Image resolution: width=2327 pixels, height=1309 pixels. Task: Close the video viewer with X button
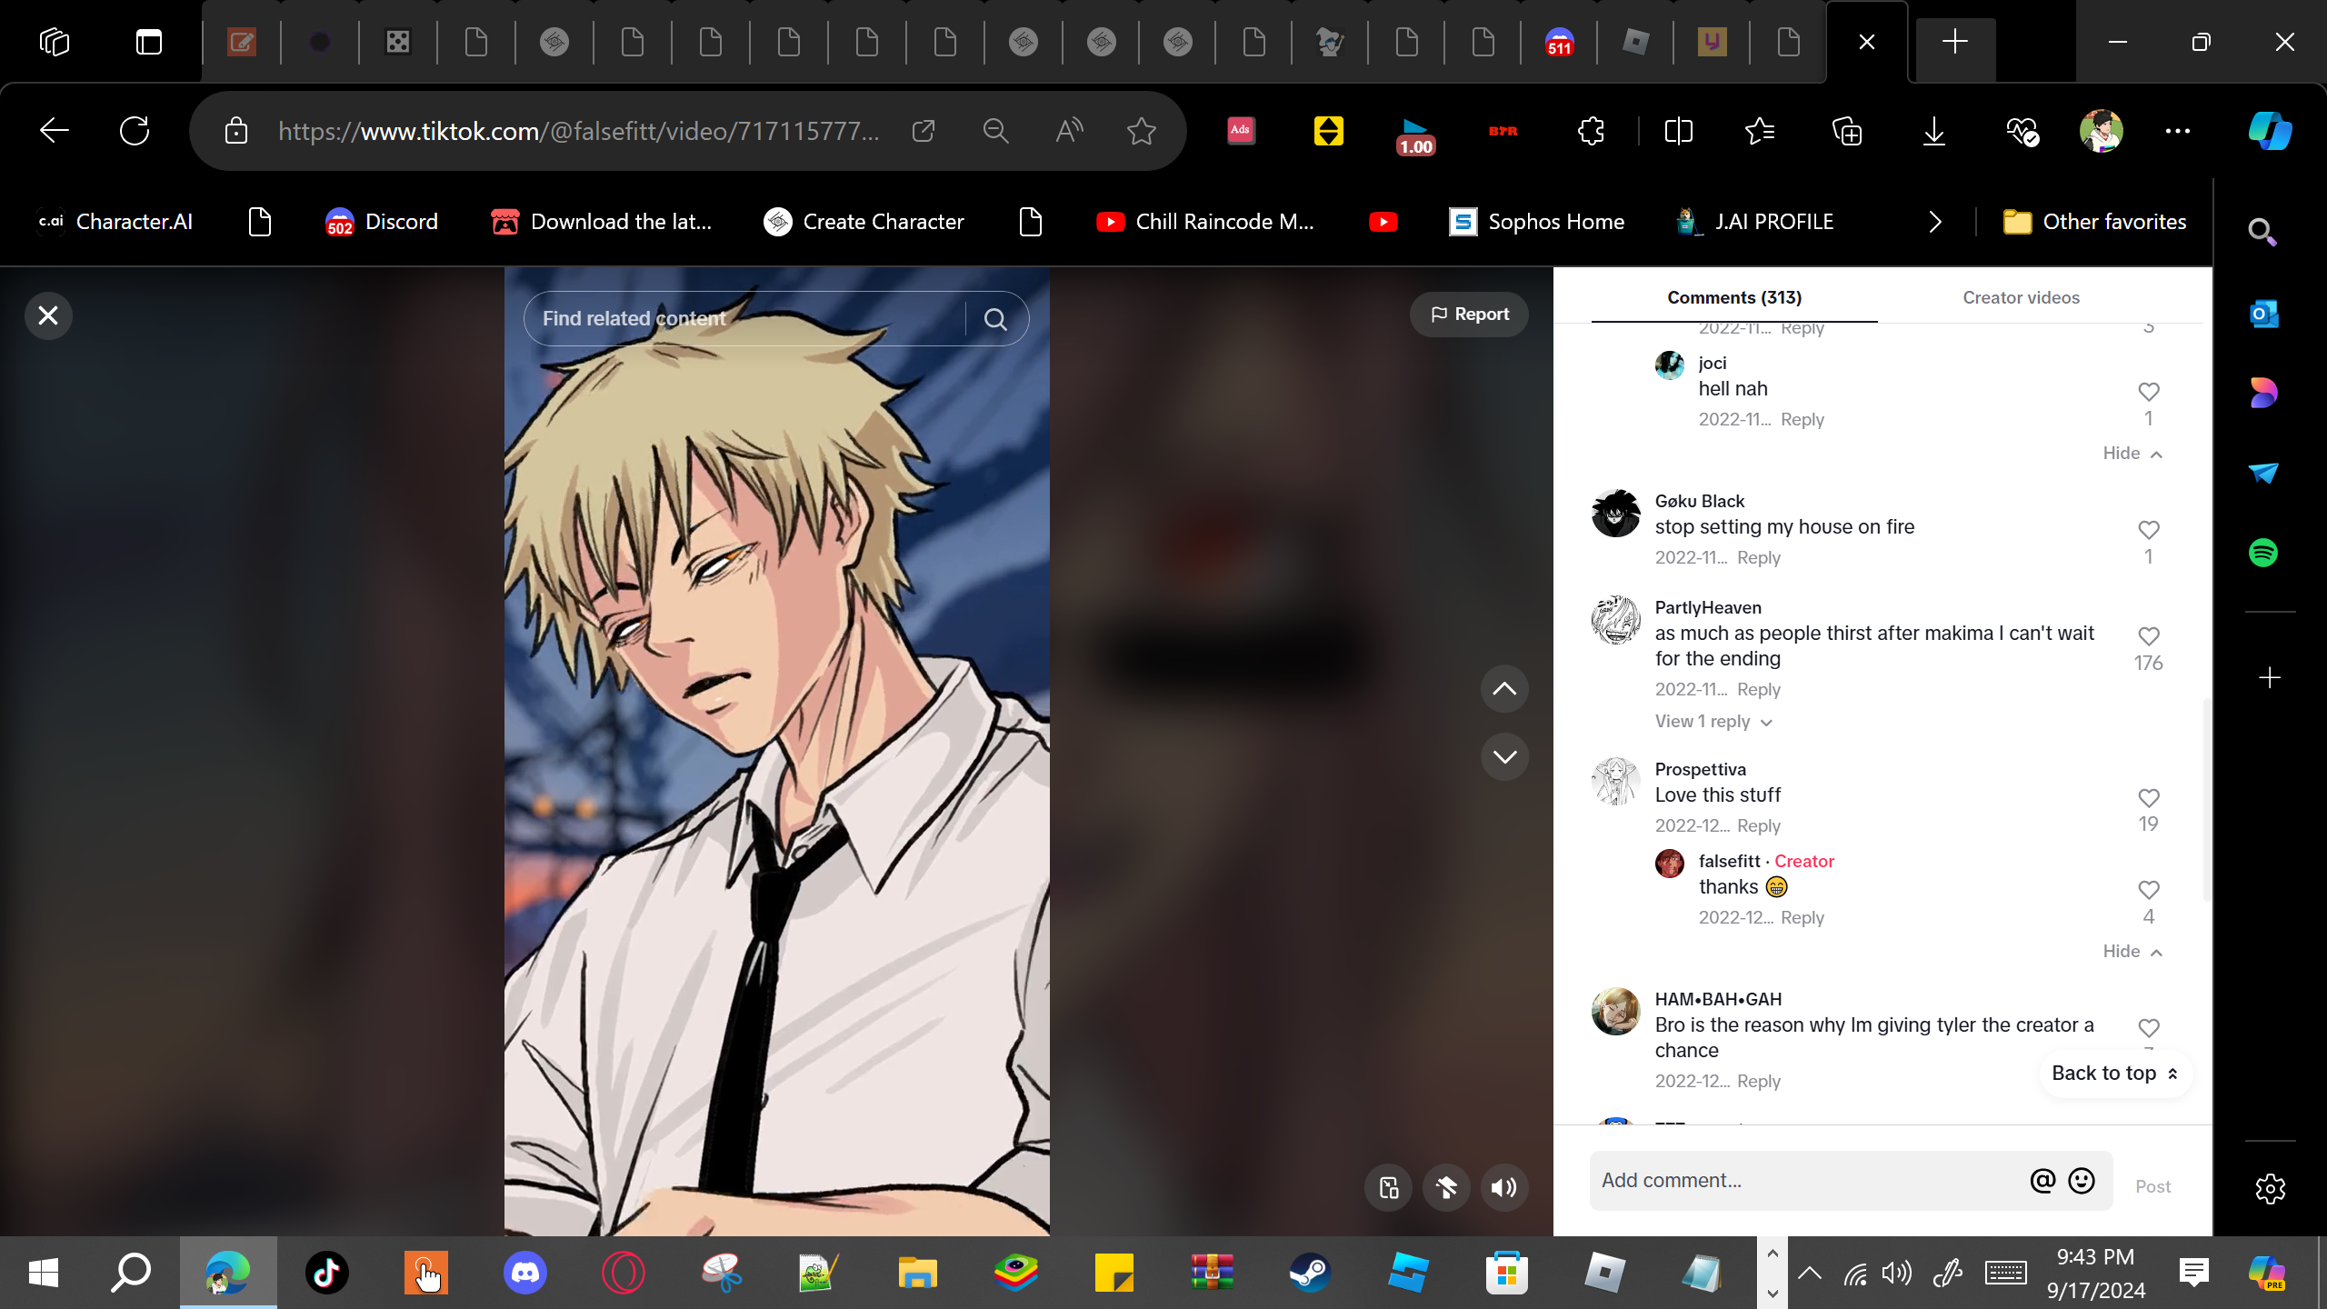[48, 315]
